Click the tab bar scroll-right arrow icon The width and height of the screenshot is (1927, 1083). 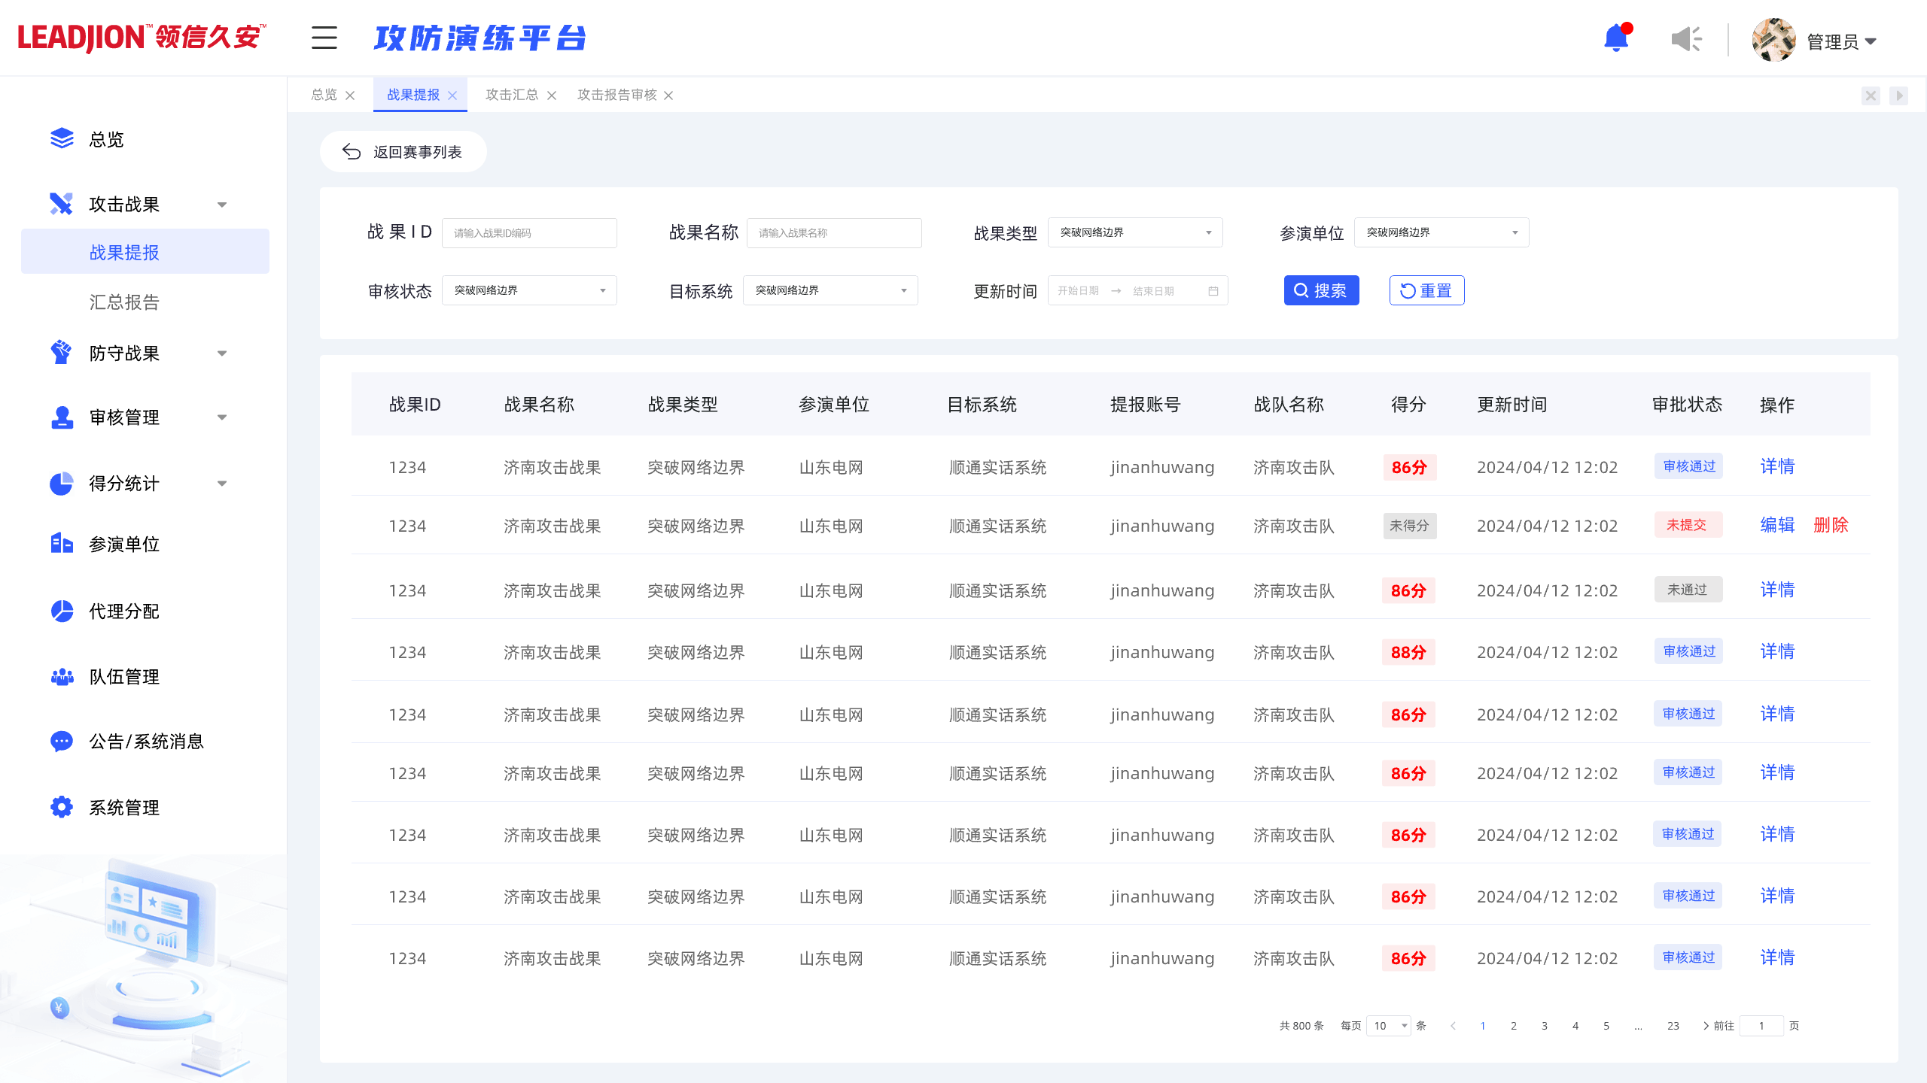[1899, 96]
